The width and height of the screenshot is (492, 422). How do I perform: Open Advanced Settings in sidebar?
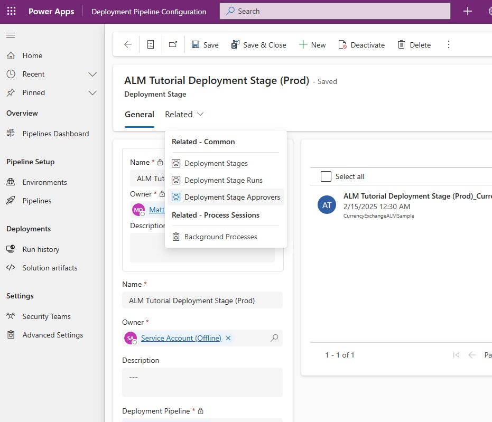pyautogui.click(x=52, y=335)
